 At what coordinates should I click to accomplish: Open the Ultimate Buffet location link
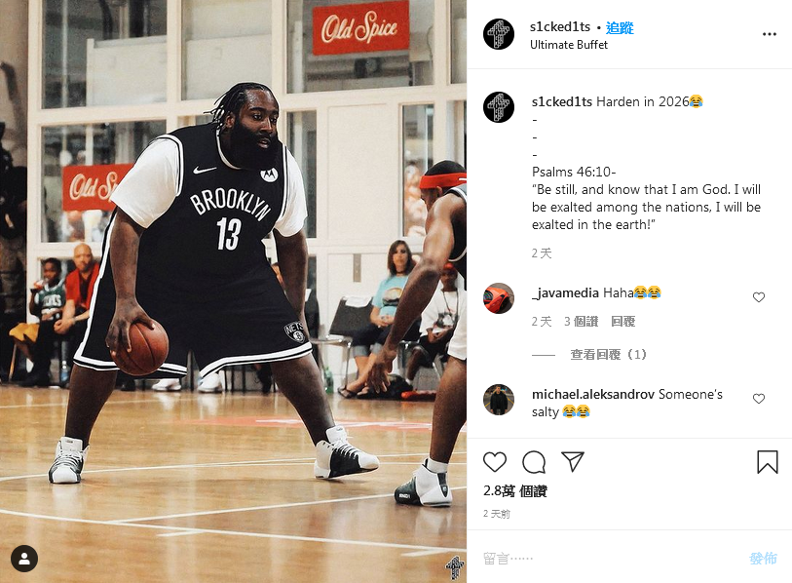(x=569, y=45)
